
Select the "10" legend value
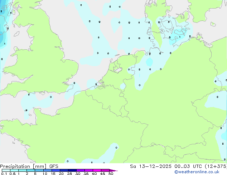click(45, 174)
